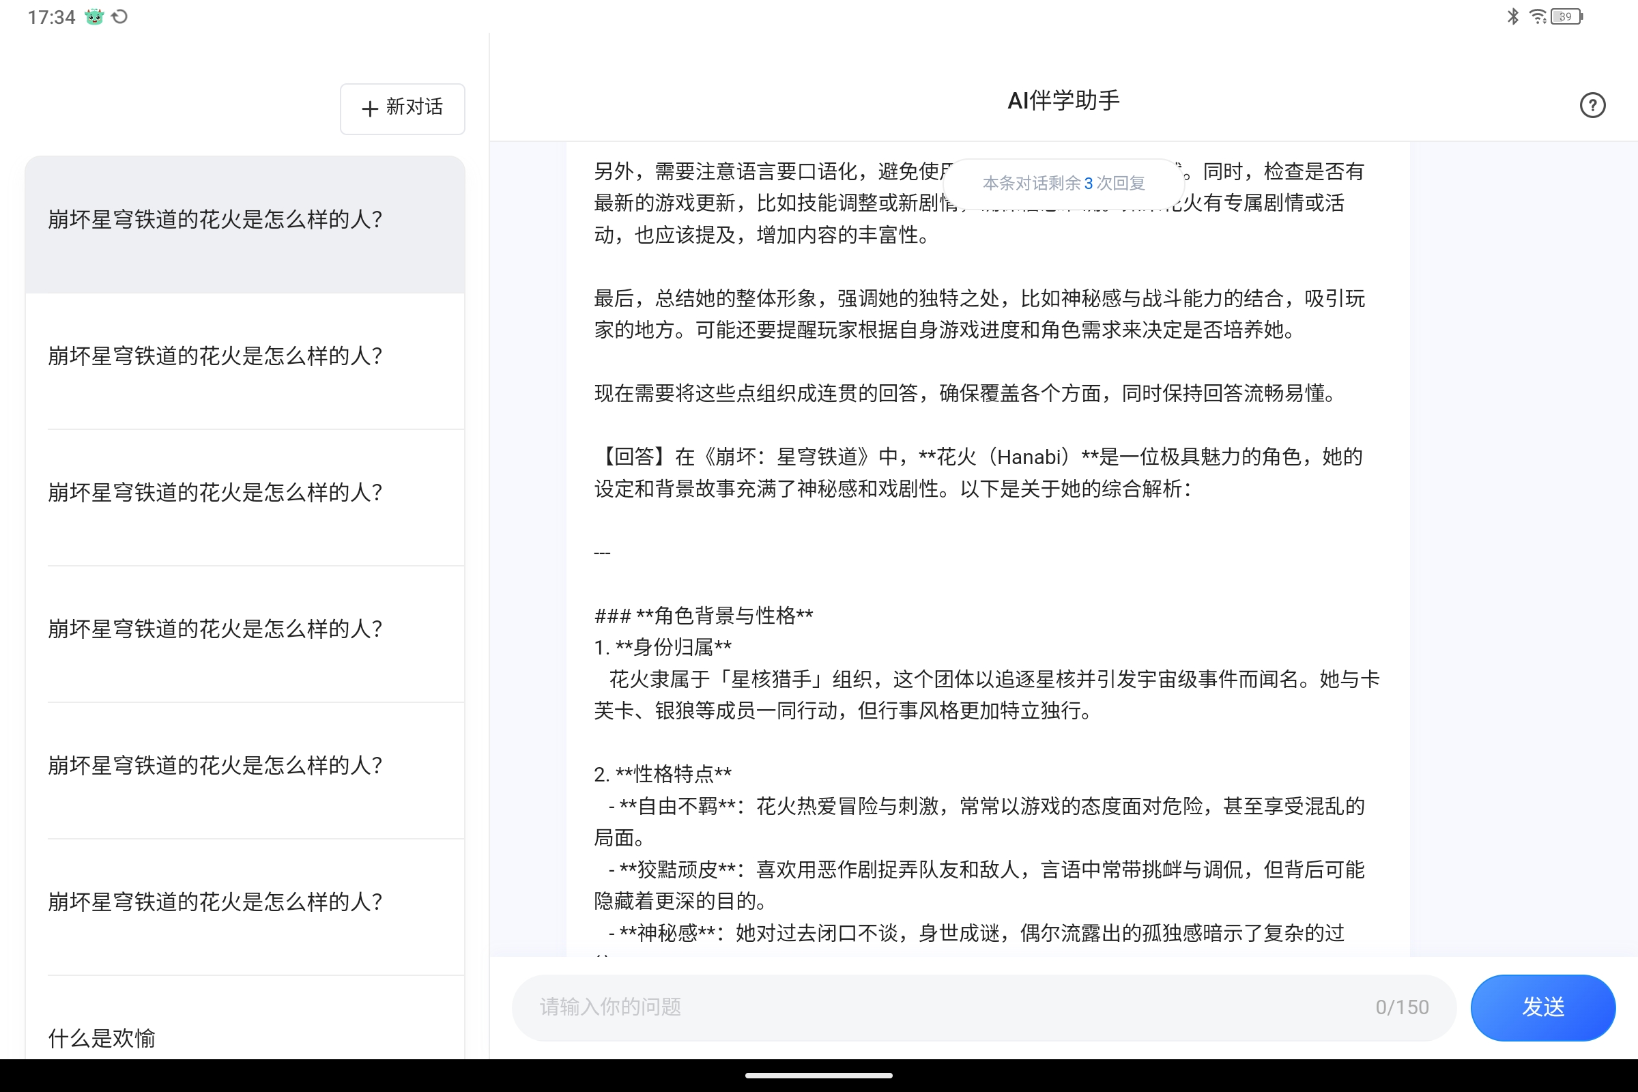Click the AI伴学助手 title
This screenshot has width=1638, height=1092.
click(1063, 101)
